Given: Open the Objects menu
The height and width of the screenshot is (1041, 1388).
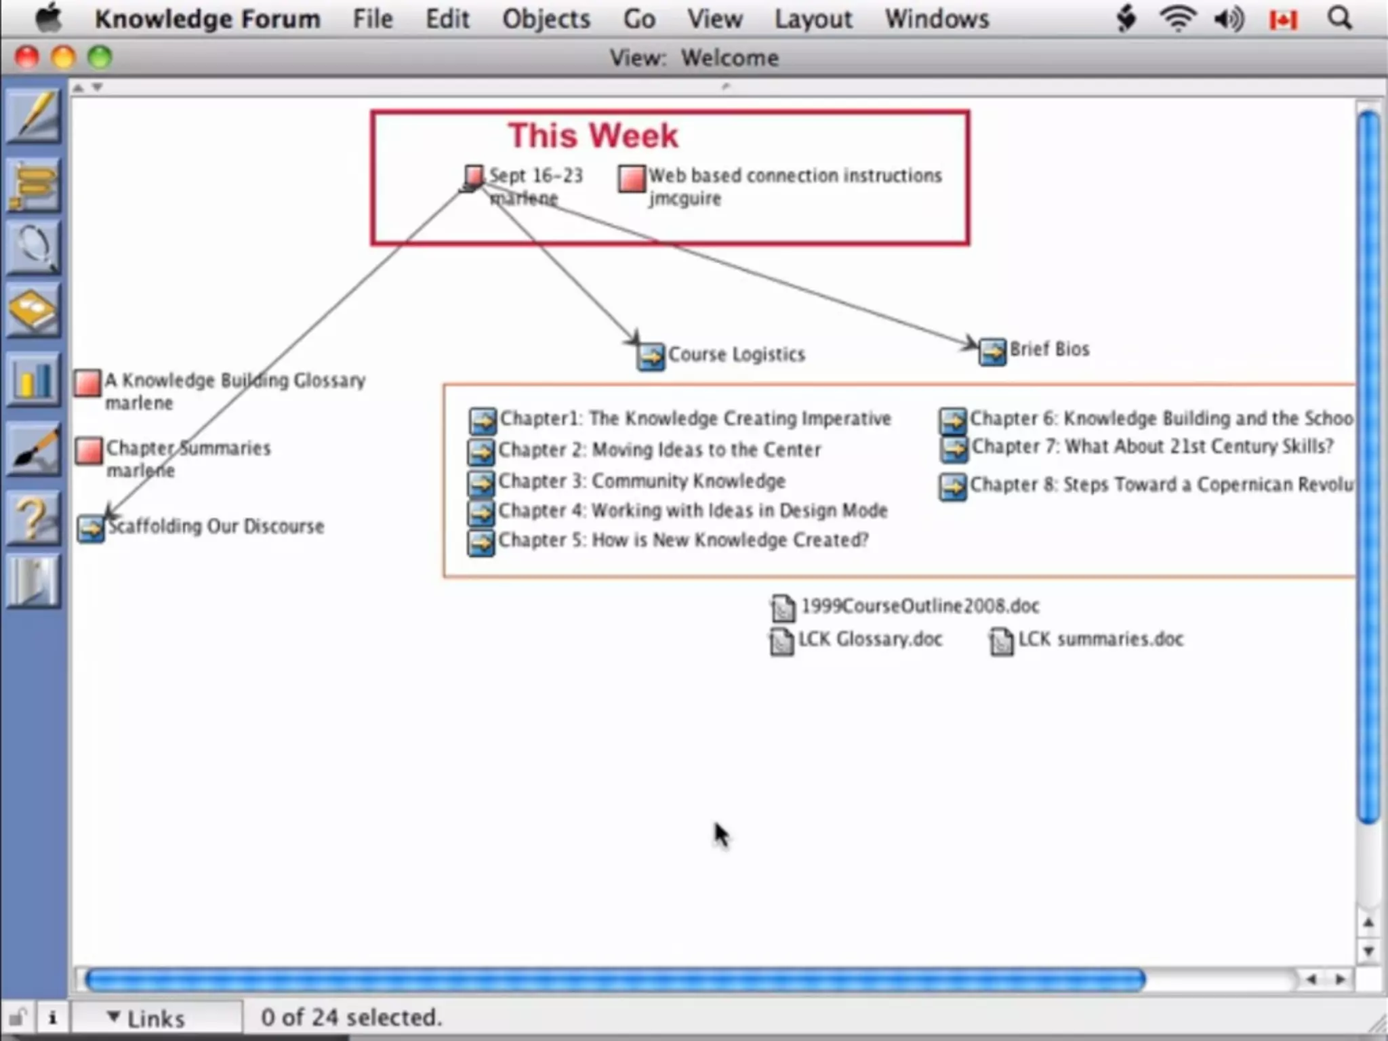Looking at the screenshot, I should click(546, 19).
